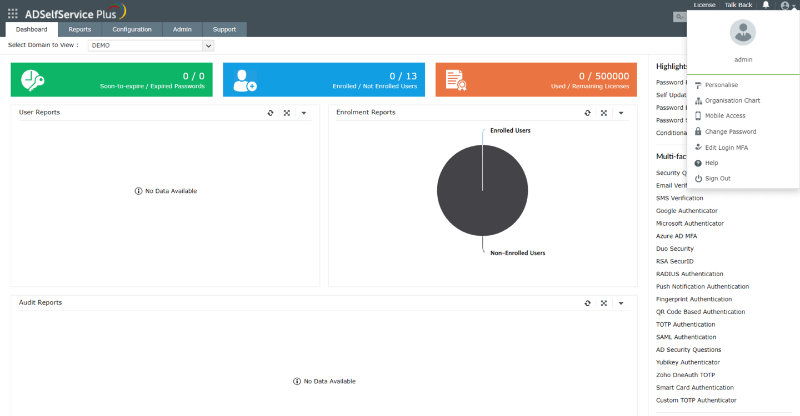Open Push Notification Authentication link

(702, 287)
